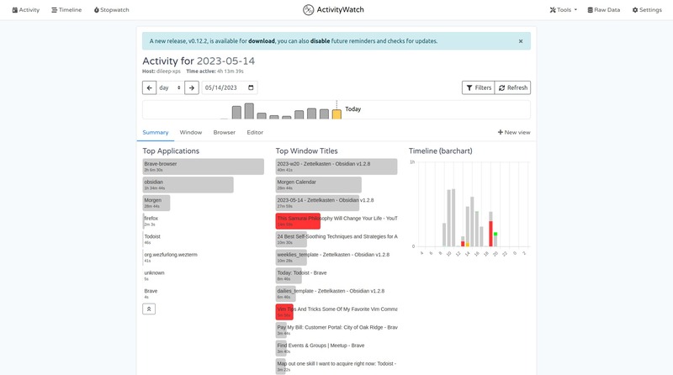Image resolution: width=673 pixels, height=375 pixels.
Task: Select the unknown application entry
Action: tap(154, 276)
